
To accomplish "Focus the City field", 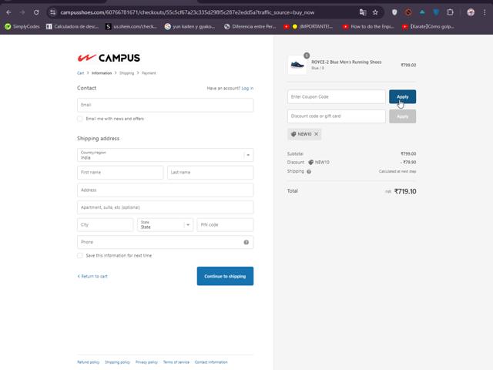I will (105, 224).
